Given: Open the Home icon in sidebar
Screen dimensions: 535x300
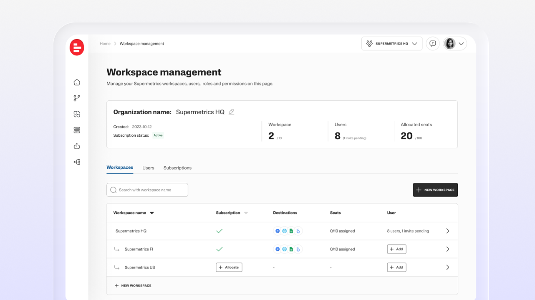Looking at the screenshot, I should [77, 82].
